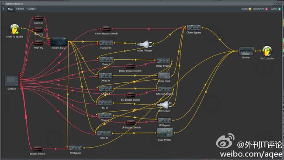Switch to the Editors tab
The width and height of the screenshot is (284, 160).
click(x=20, y=9)
